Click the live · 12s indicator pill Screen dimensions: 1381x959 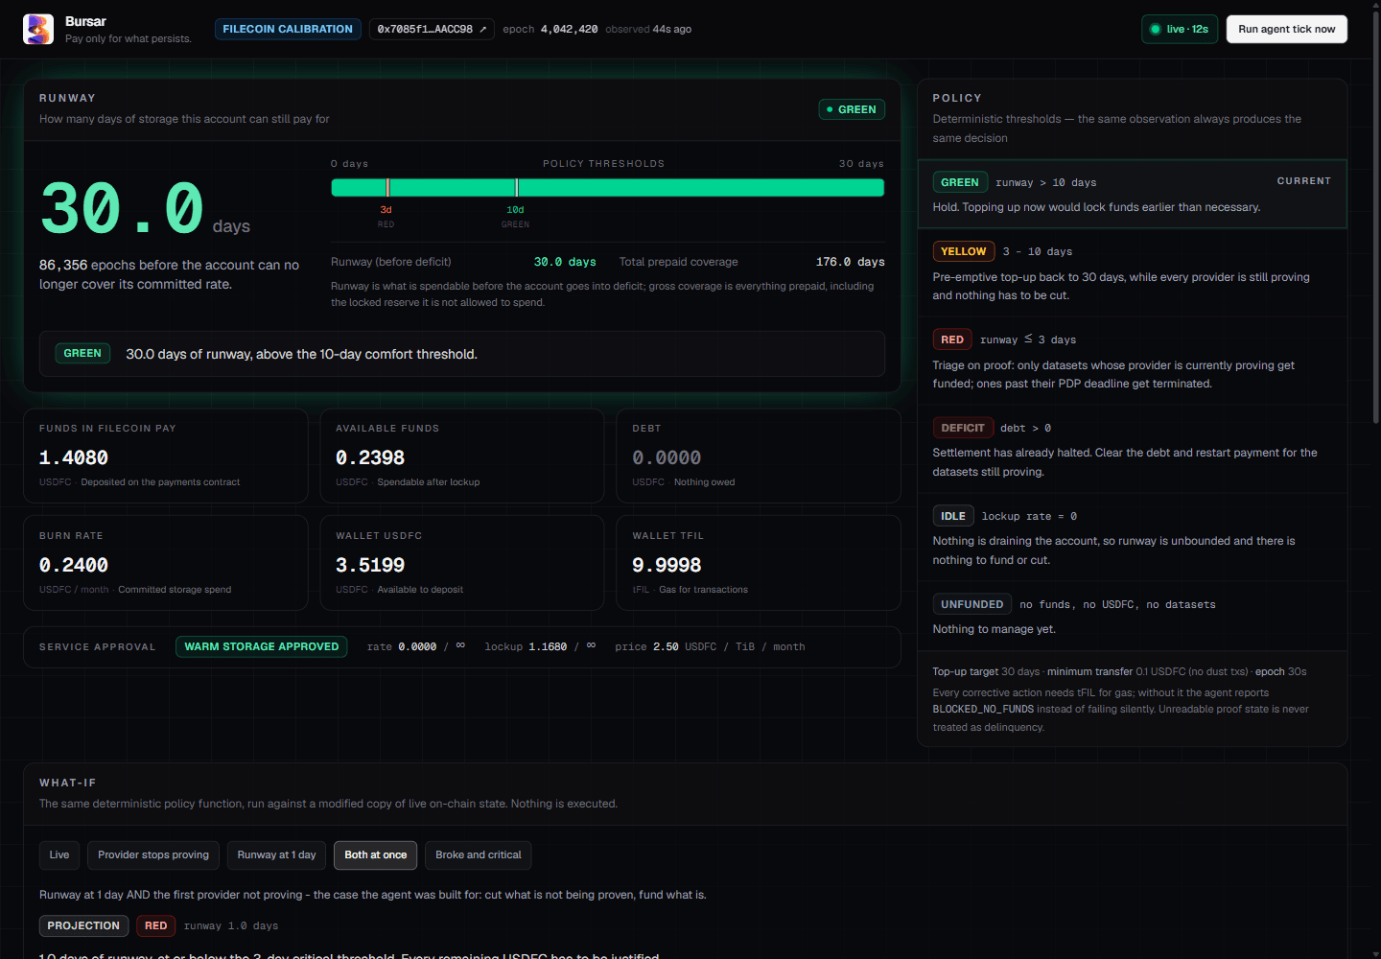pos(1180,29)
